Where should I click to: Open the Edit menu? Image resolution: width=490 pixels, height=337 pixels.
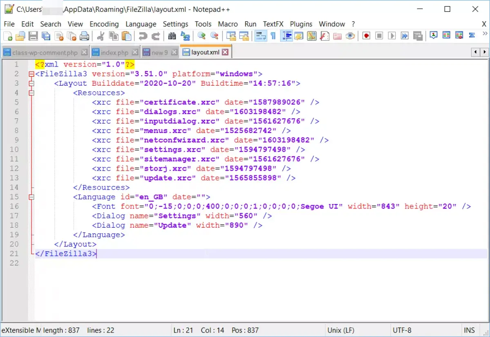(x=27, y=24)
